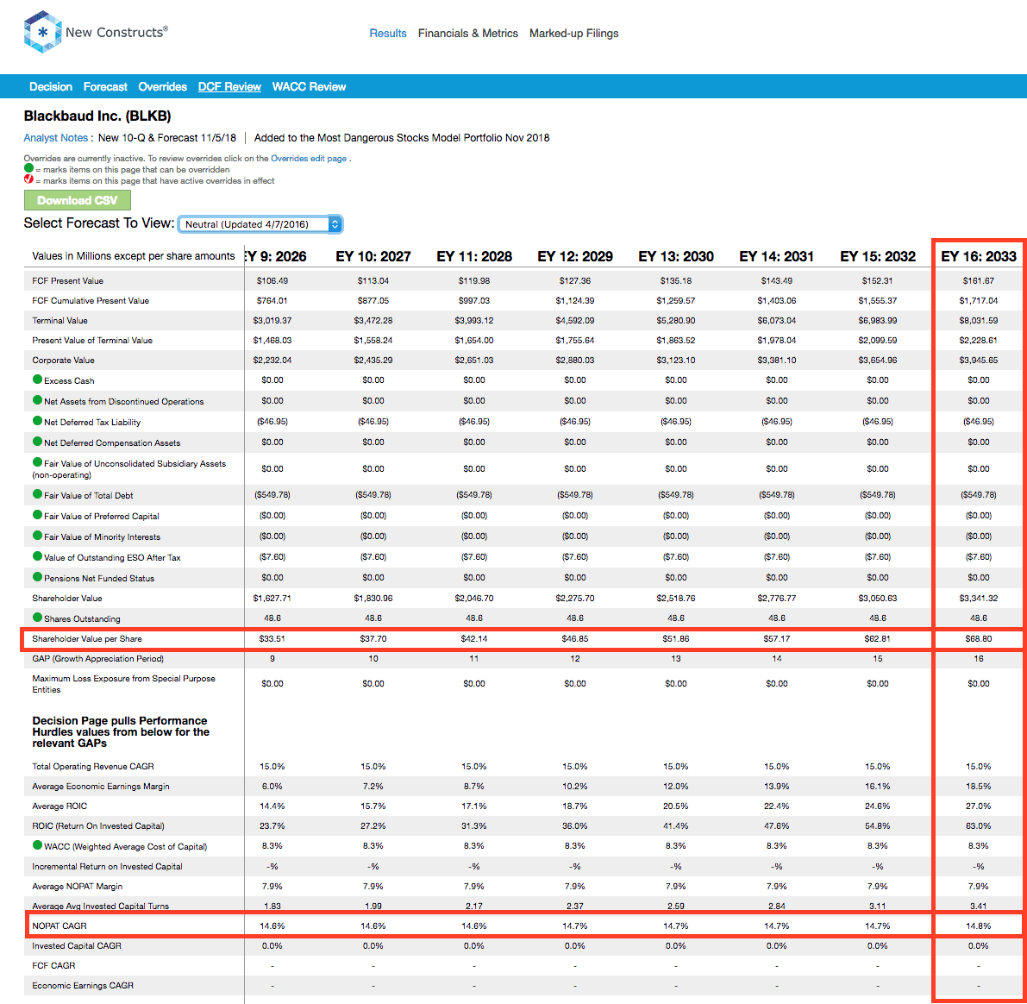This screenshot has width=1027, height=1004.
Task: Open Financials & Metrics tab
Action: pos(467,34)
